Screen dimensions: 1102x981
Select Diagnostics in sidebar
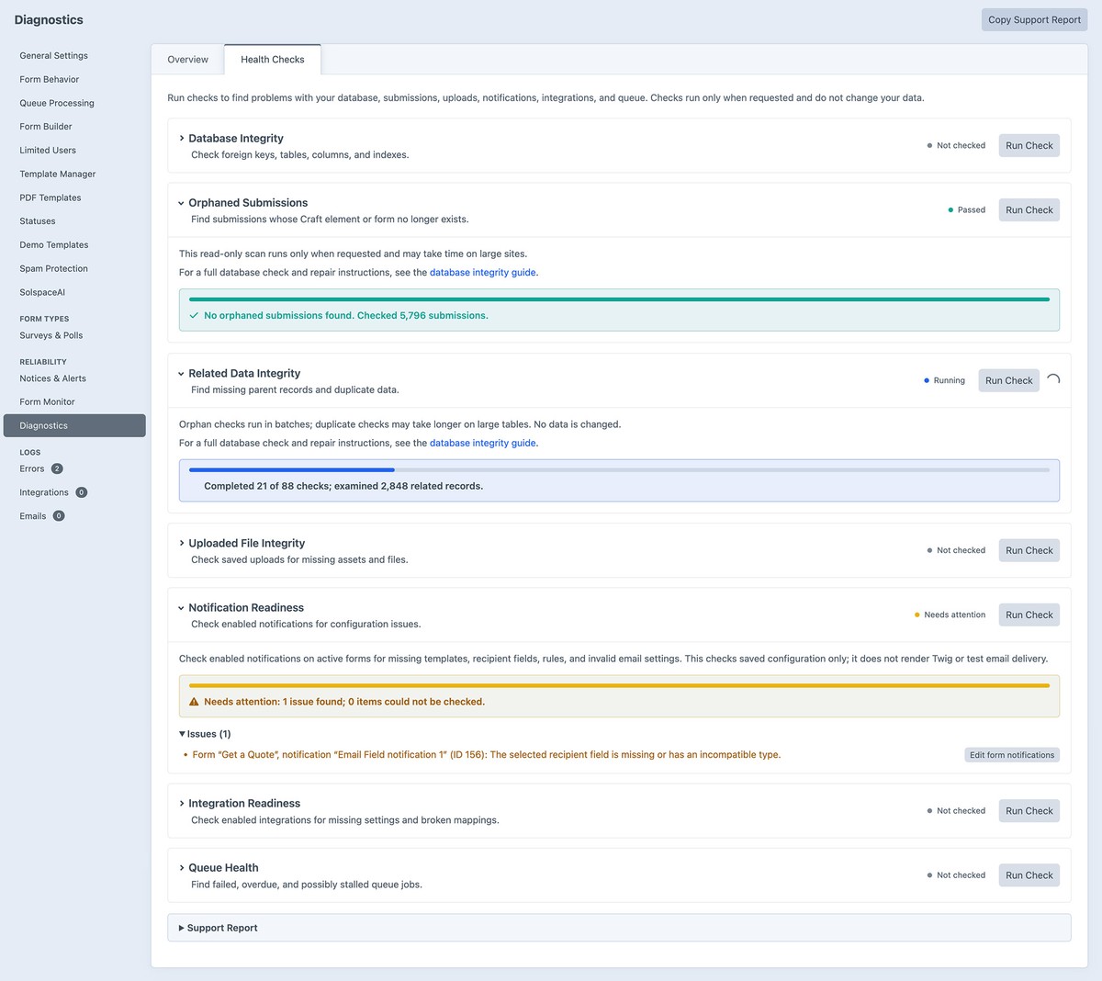74,426
